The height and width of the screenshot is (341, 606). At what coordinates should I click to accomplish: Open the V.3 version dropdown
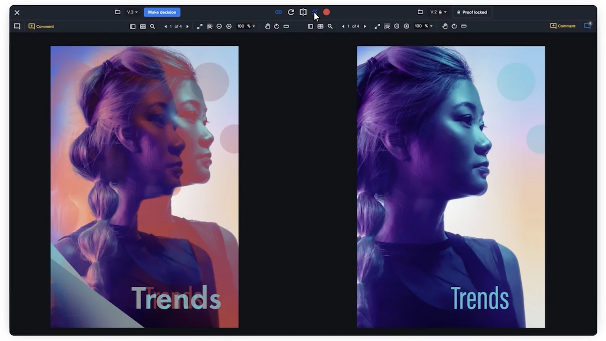click(x=132, y=12)
